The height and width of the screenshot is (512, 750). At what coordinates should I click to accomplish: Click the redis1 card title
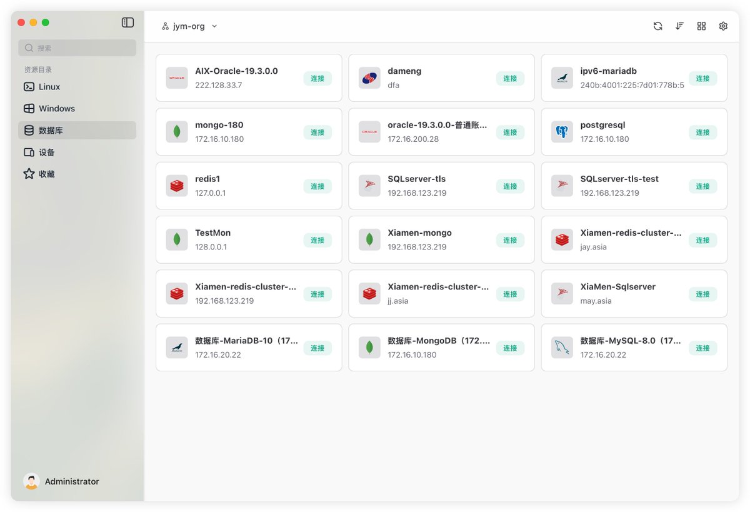207,179
